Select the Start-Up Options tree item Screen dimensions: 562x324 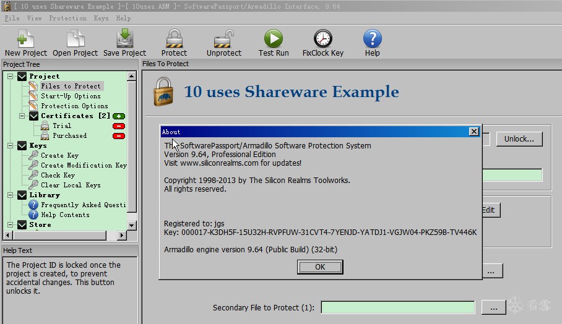pyautogui.click(x=71, y=96)
